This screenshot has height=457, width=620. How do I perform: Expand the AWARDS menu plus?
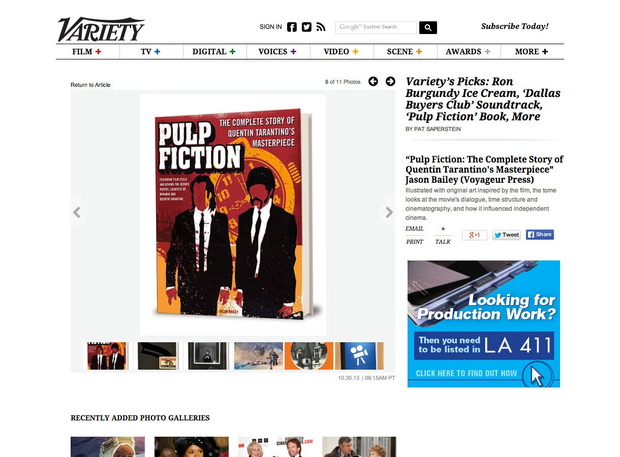(x=487, y=52)
